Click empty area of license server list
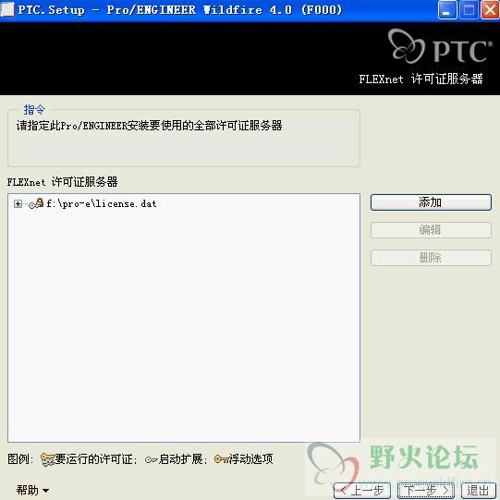Screen dimensions: 500x500 coord(184,319)
